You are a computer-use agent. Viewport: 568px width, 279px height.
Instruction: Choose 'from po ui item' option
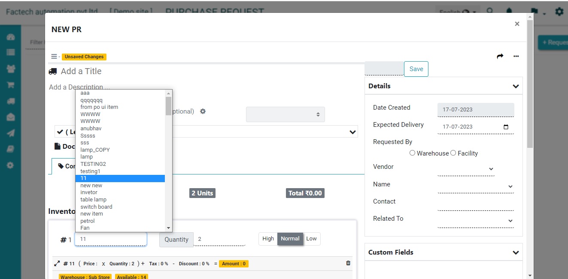point(120,107)
